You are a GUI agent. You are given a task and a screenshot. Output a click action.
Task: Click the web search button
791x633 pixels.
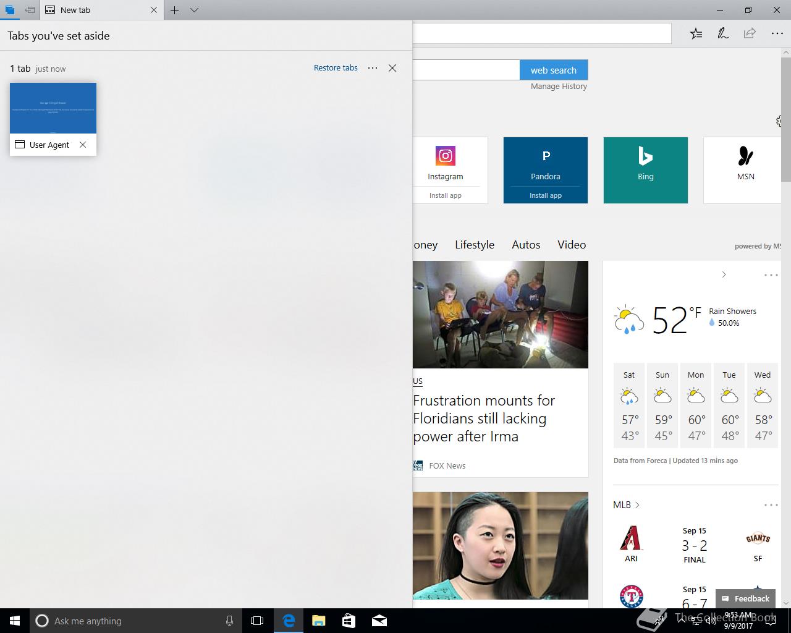pyautogui.click(x=554, y=70)
